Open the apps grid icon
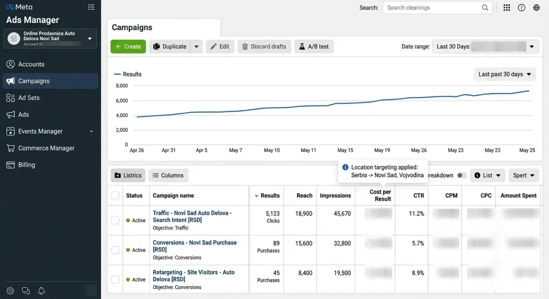 (x=507, y=7)
